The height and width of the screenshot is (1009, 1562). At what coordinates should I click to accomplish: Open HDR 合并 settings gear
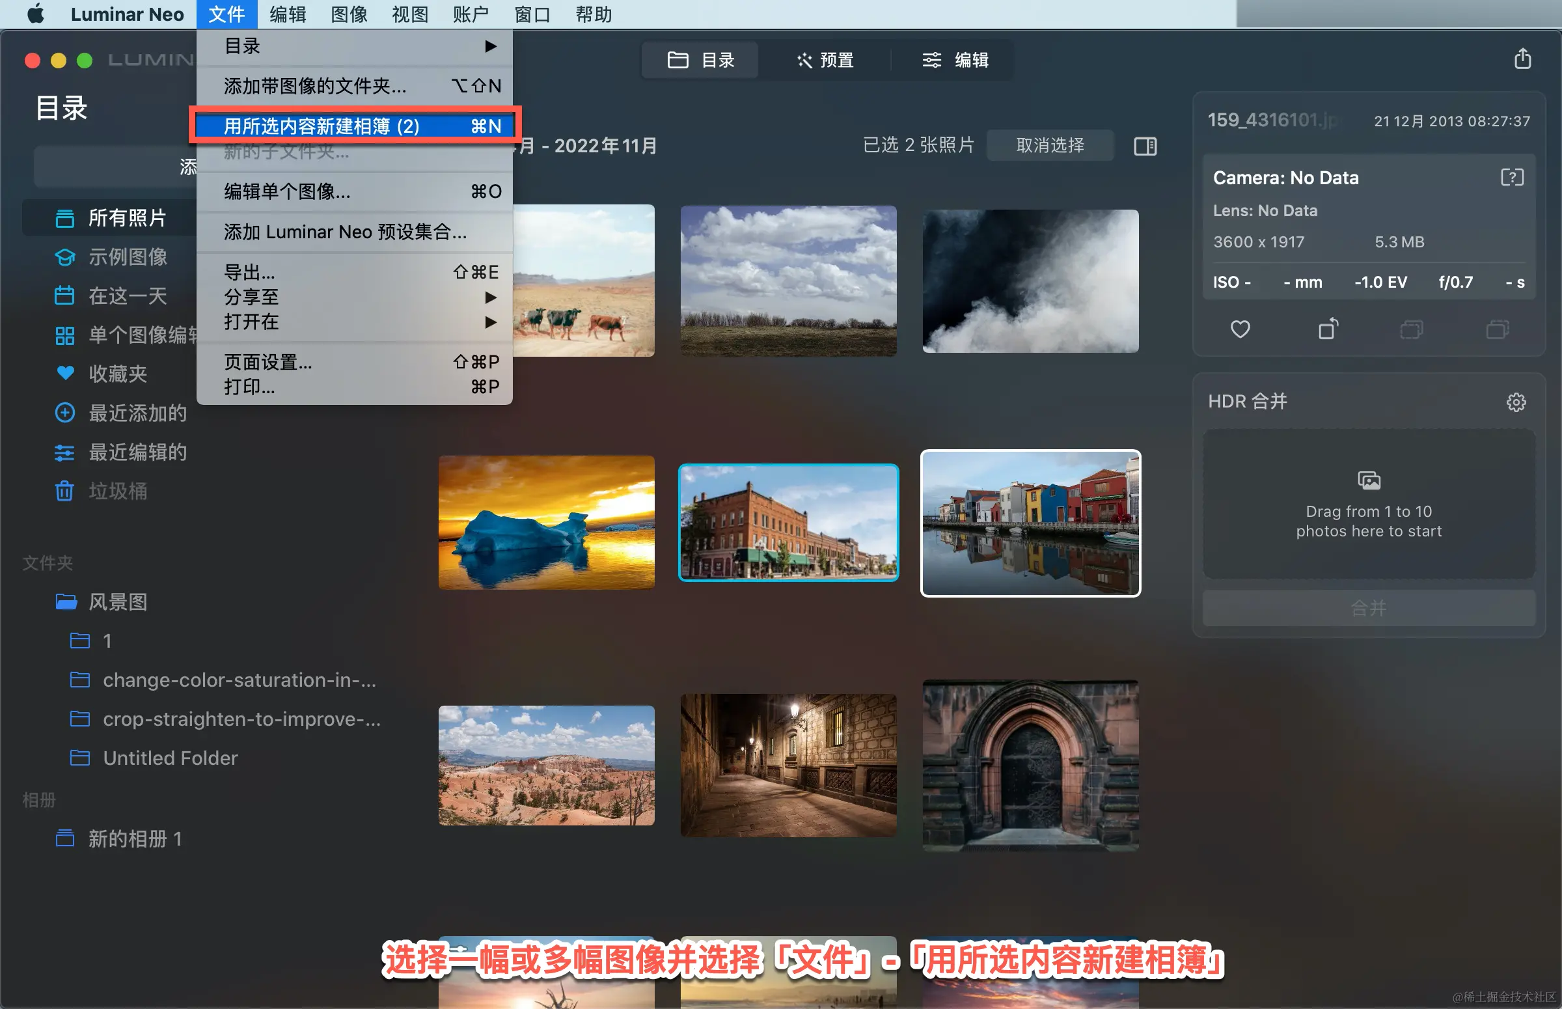pyautogui.click(x=1516, y=402)
